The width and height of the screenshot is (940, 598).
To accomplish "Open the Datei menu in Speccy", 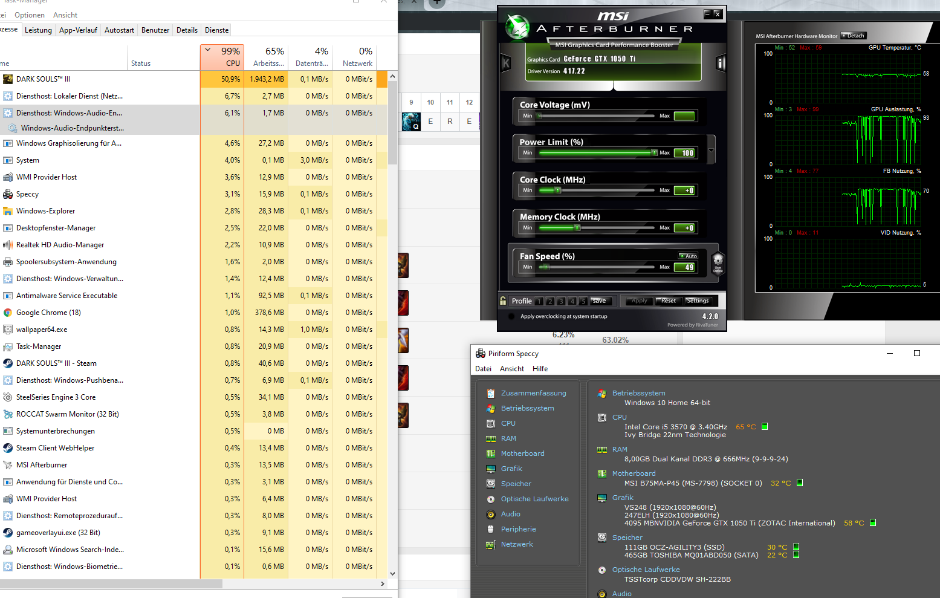I will pyautogui.click(x=483, y=369).
